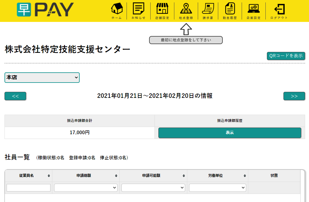
Task: Click the 地点登録 map pin icon
Action: 186,9
